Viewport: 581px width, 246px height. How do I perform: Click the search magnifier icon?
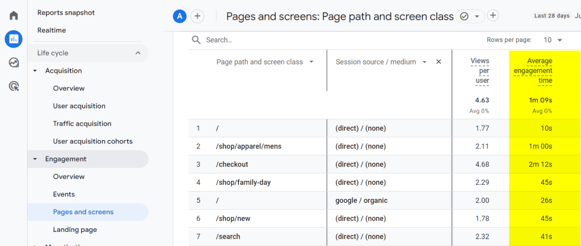tap(196, 40)
